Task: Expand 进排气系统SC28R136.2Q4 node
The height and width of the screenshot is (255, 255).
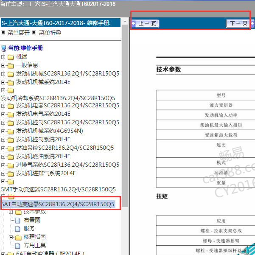Action: coord(3,165)
